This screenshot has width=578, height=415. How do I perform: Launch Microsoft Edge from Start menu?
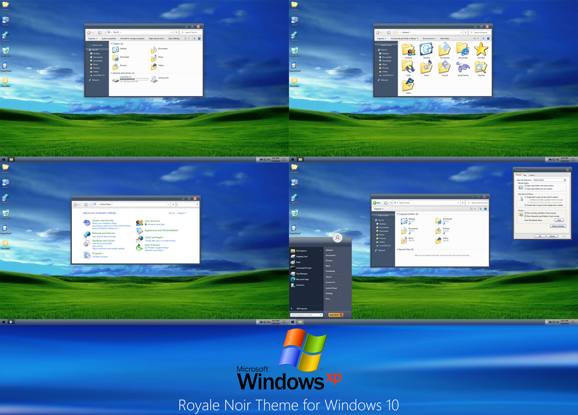point(299,279)
